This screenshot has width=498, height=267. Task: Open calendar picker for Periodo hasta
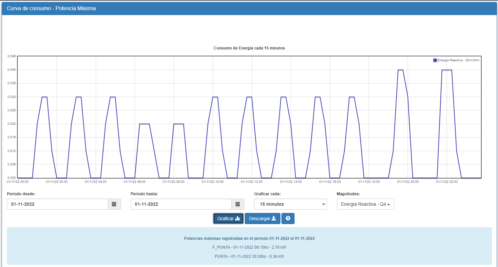click(238, 204)
